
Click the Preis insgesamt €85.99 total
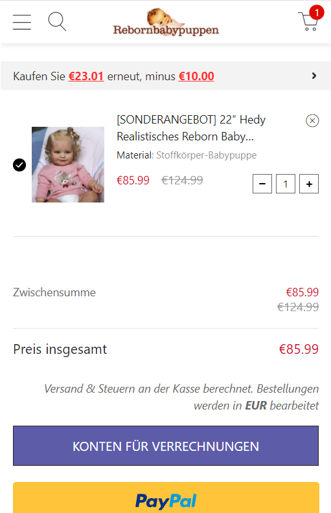299,349
